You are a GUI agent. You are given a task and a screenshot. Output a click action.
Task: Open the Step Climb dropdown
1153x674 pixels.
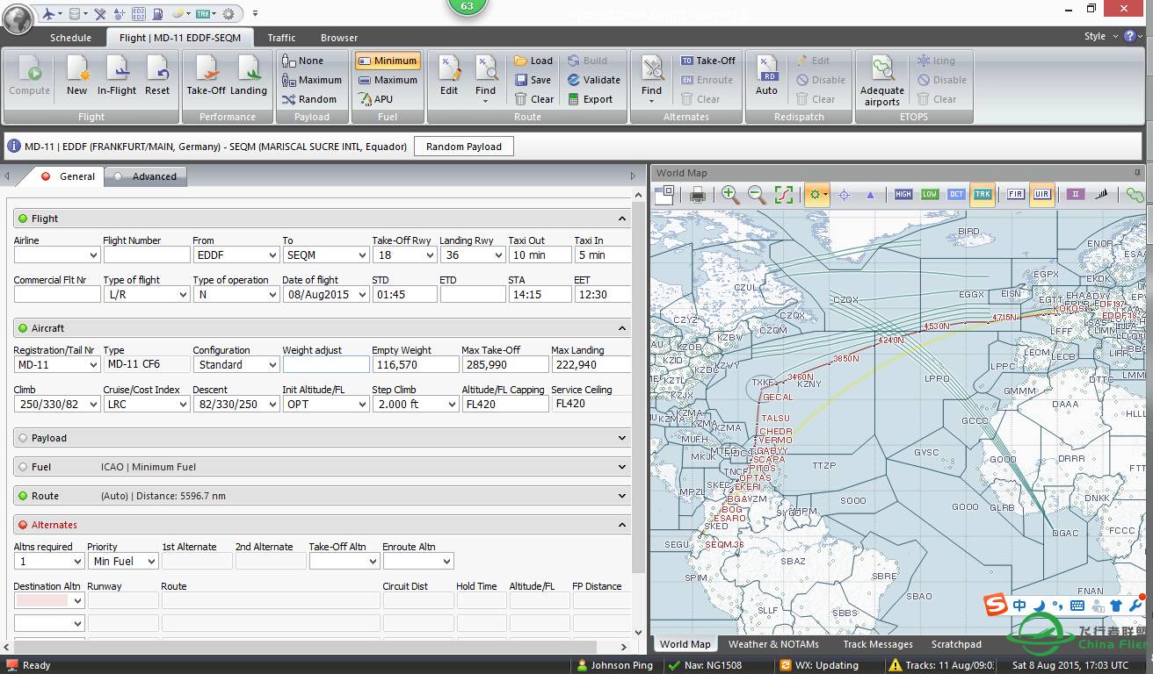(x=452, y=405)
